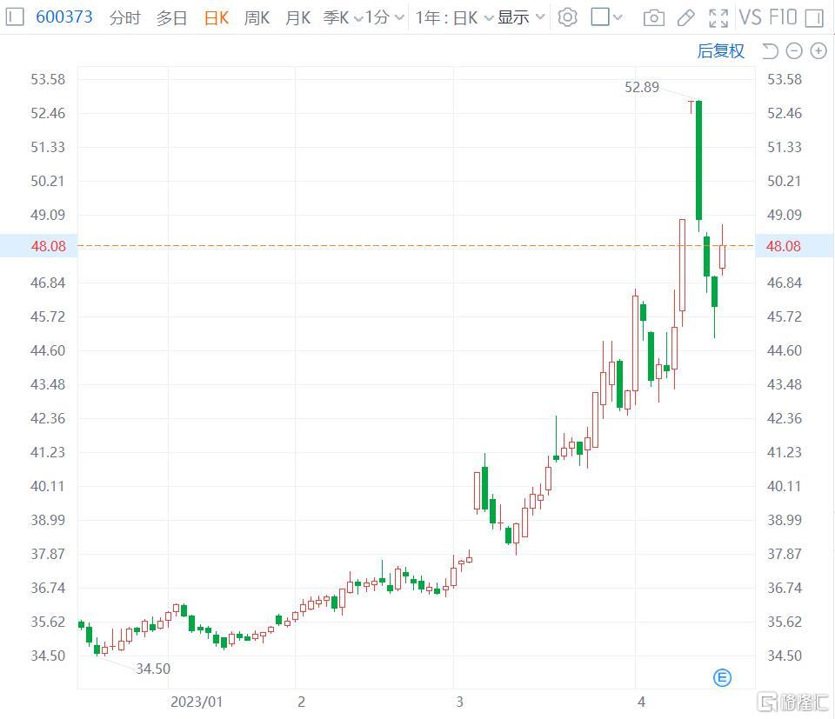
Task: Click the 后复权 adjustment mode link
Action: (720, 51)
